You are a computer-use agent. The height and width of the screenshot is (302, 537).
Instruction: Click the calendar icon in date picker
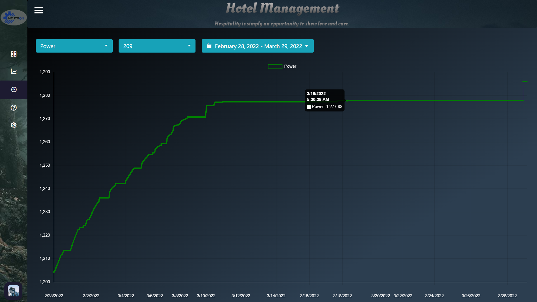(209, 46)
